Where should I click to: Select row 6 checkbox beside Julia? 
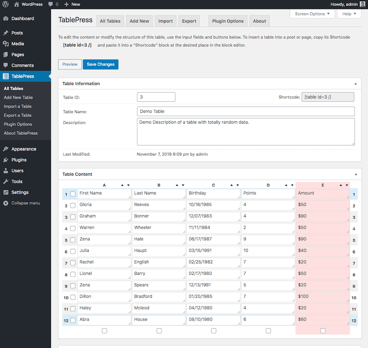click(73, 251)
